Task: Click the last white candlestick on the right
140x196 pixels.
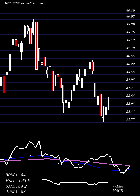Action: point(109,103)
